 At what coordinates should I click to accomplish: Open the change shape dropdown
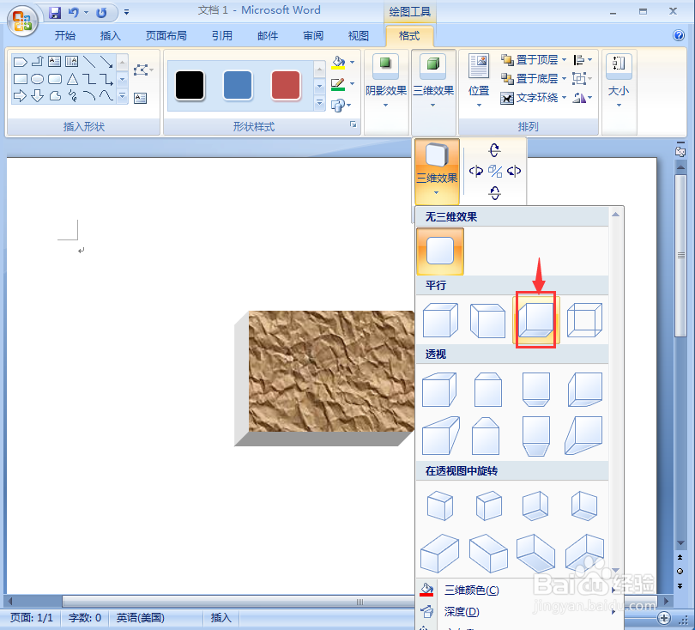click(341, 105)
